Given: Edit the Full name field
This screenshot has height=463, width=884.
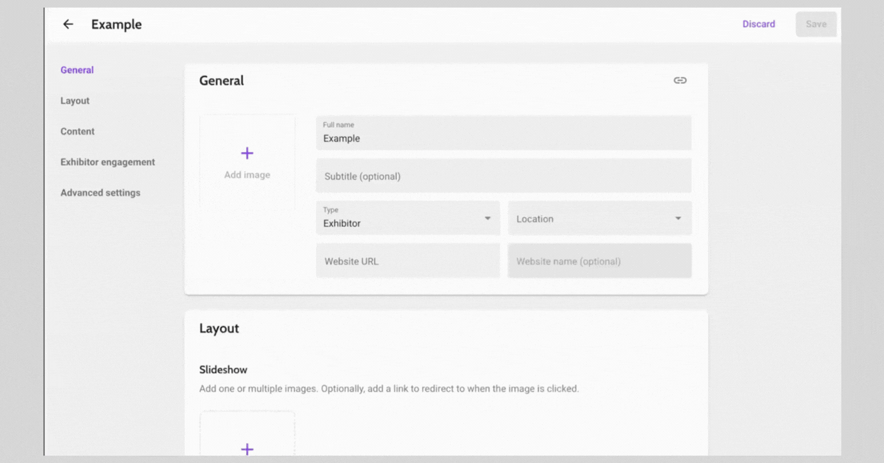Looking at the screenshot, I should click(503, 133).
